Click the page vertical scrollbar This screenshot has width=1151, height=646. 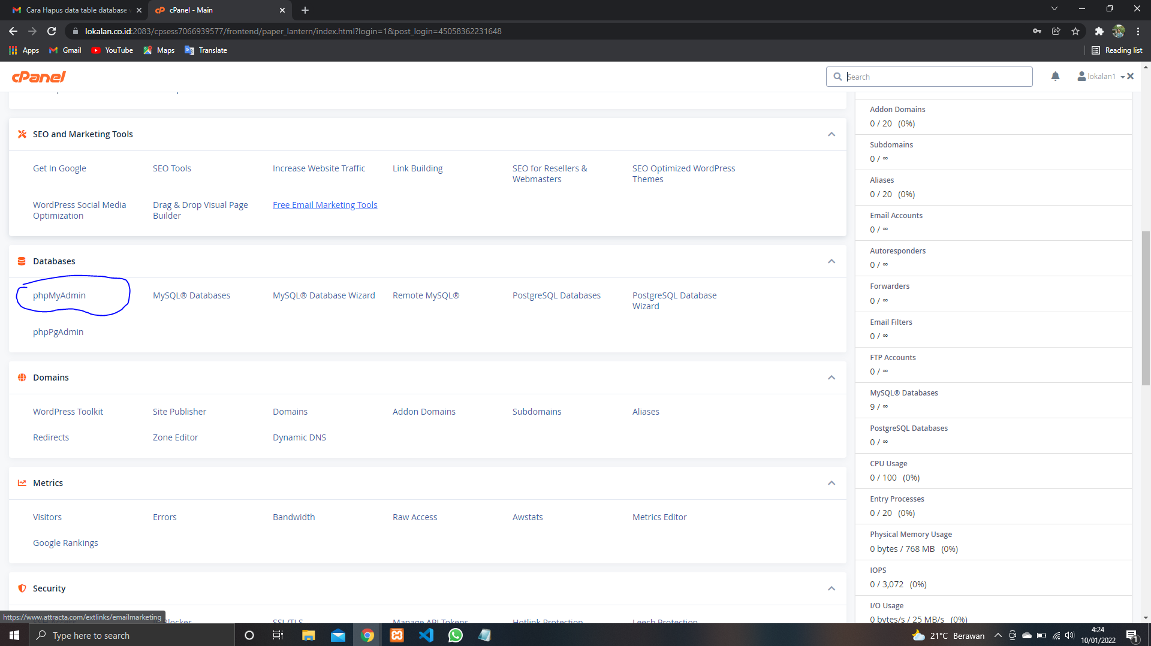pos(1146,309)
